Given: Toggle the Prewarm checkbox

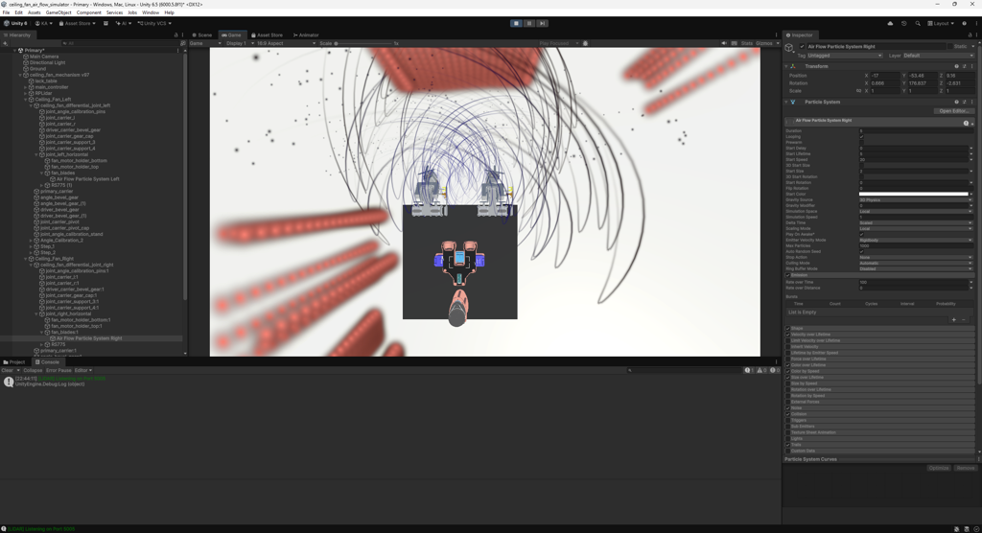Looking at the screenshot, I should [862, 142].
